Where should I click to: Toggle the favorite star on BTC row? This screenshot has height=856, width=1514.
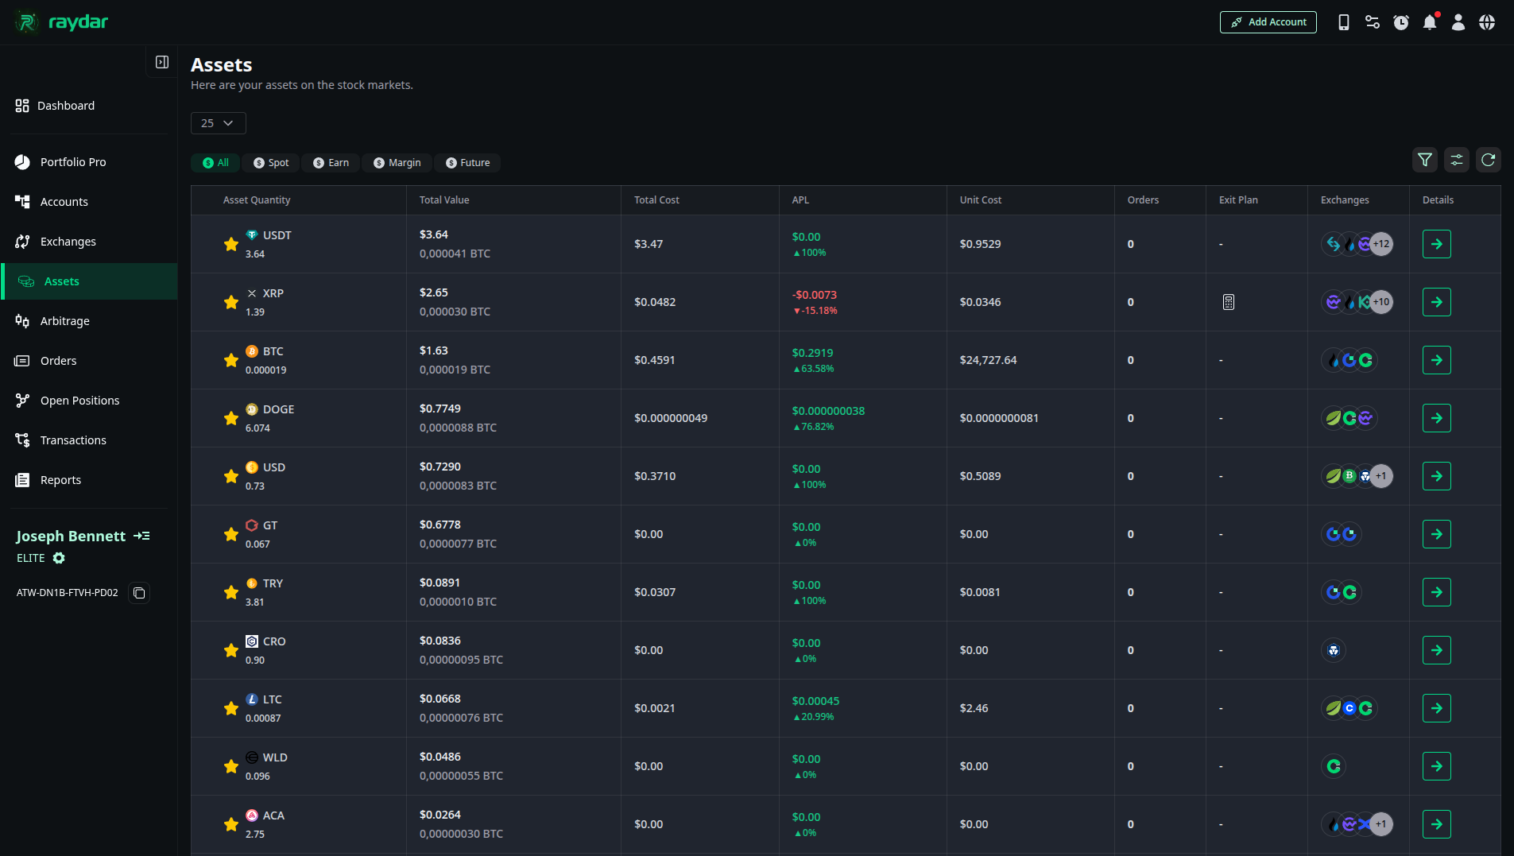230,359
